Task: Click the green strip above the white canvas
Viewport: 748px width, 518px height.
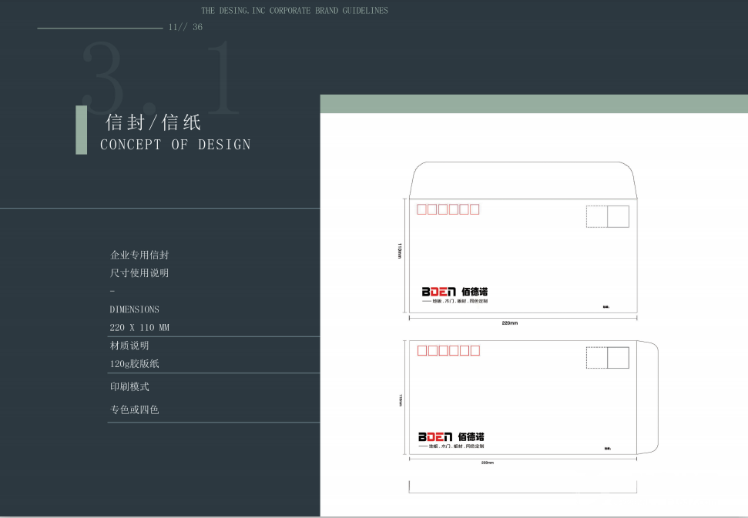Action: coord(533,104)
